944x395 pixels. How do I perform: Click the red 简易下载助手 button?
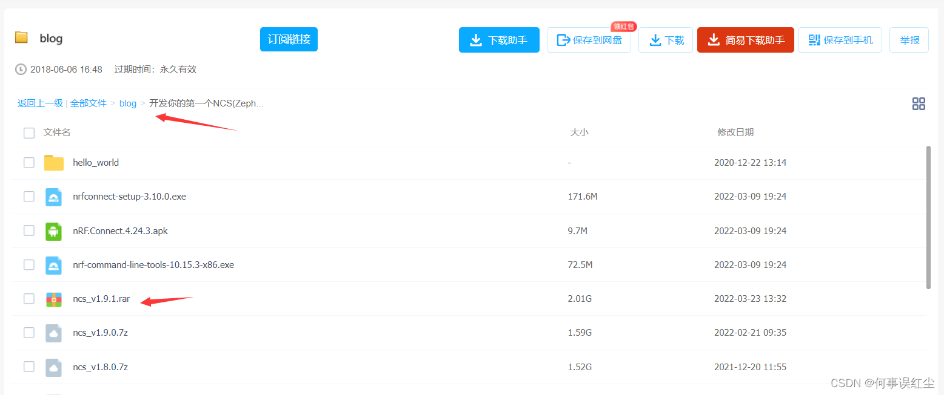click(x=746, y=40)
